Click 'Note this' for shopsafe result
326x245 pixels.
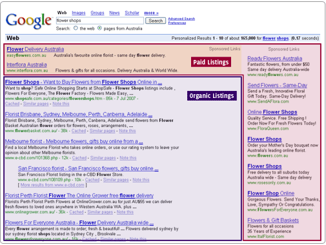click(x=61, y=104)
